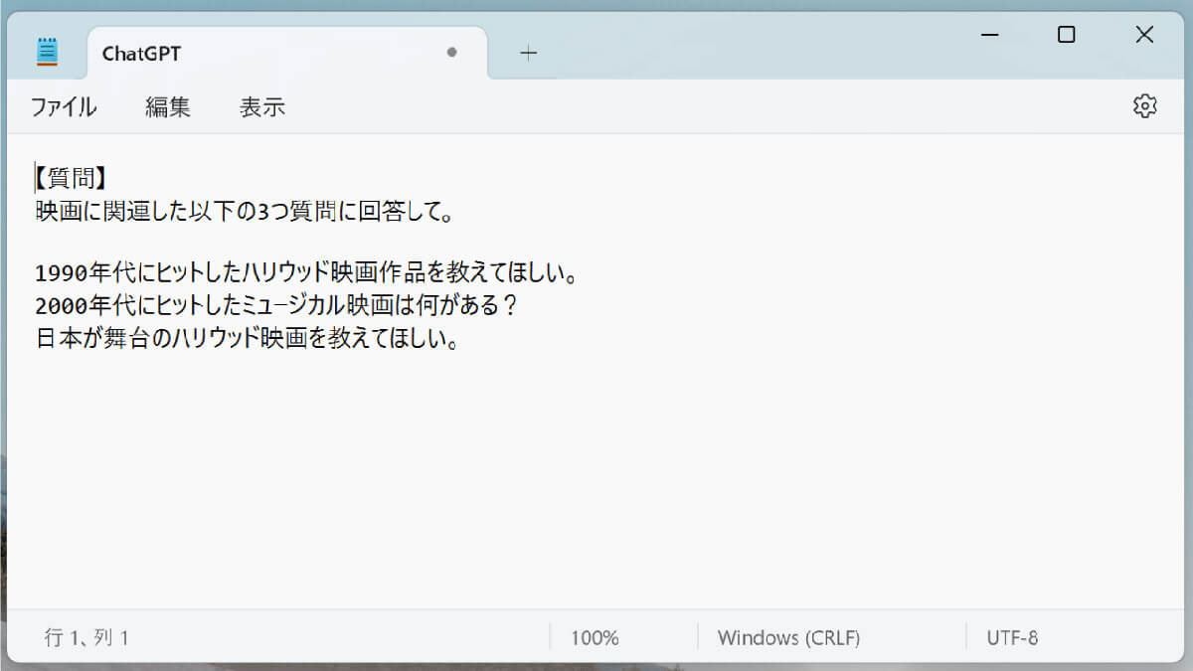Click the 100% zoom level in status bar
Screen dimensions: 1193x671
[x=595, y=637]
